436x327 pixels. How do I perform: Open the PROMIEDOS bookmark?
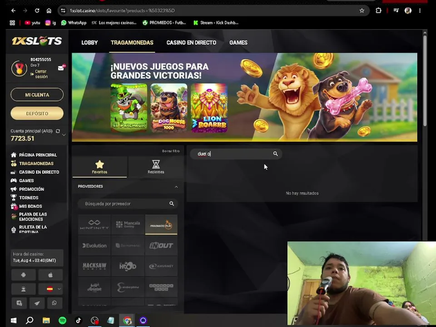tap(164, 23)
